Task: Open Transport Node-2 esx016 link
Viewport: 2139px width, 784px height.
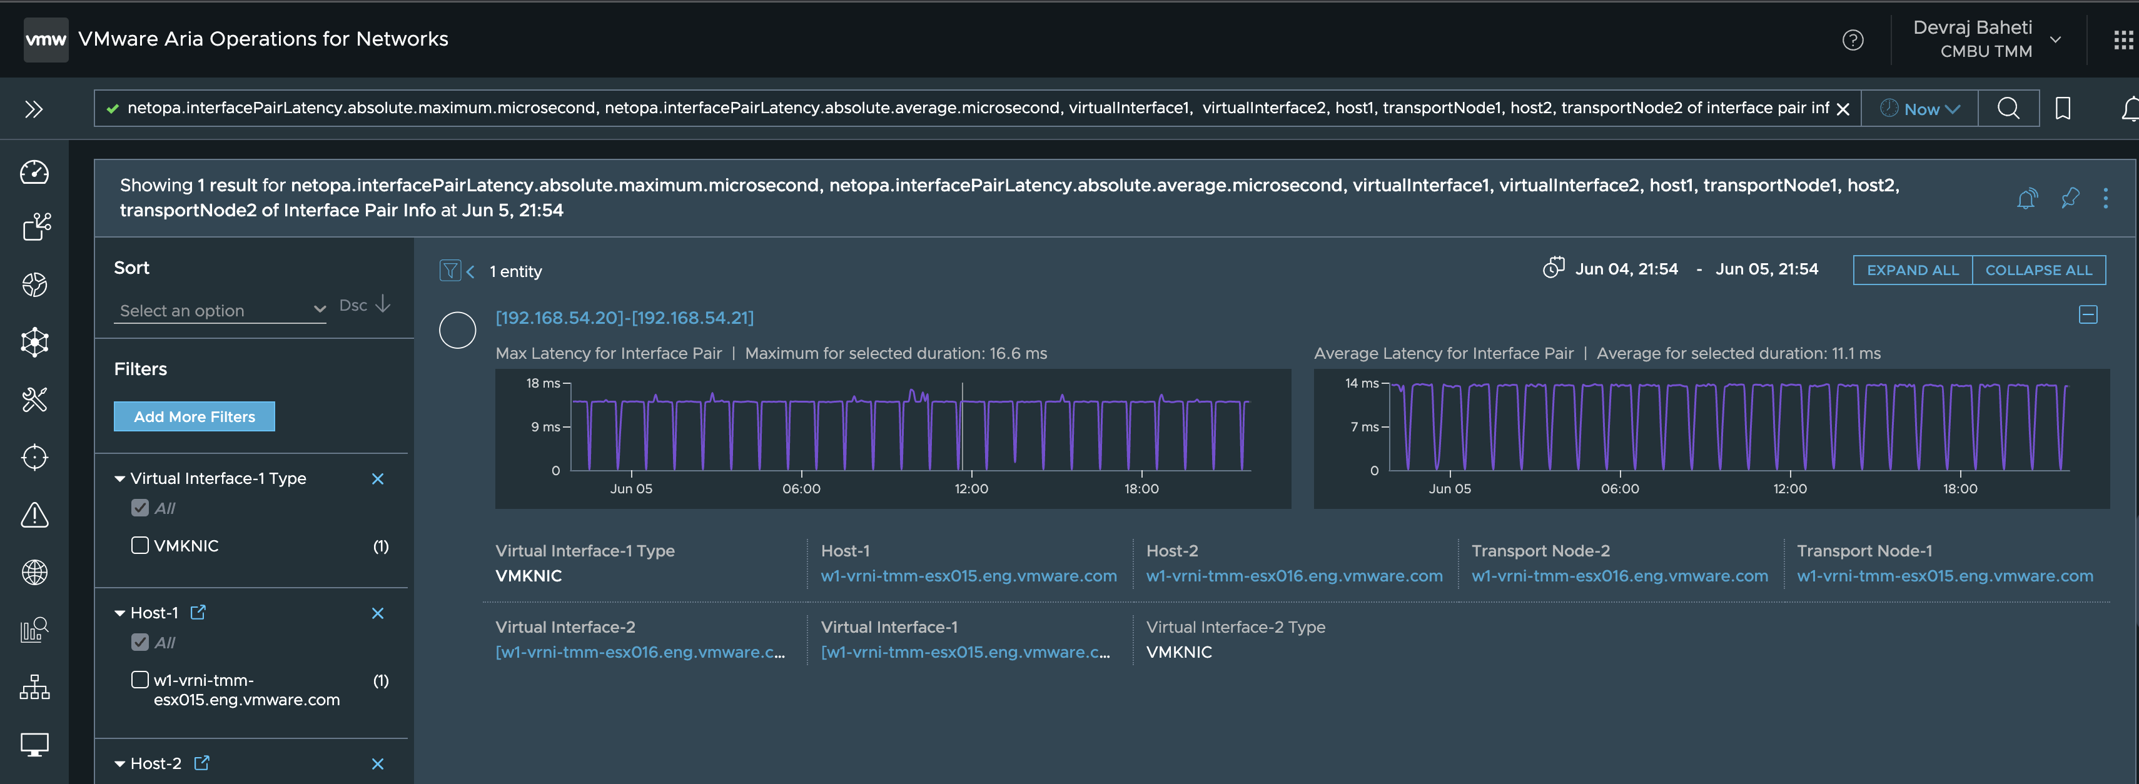Action: pos(1620,576)
